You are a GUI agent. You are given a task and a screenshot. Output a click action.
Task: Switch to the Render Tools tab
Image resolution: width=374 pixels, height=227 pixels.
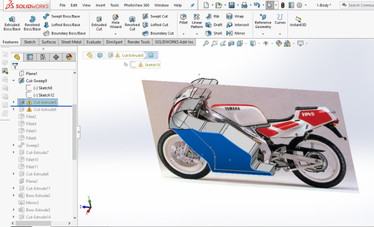click(138, 42)
